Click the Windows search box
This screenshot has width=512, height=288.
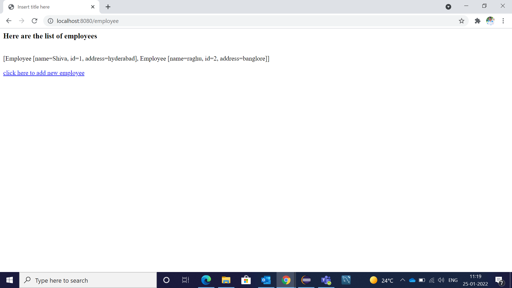point(88,280)
